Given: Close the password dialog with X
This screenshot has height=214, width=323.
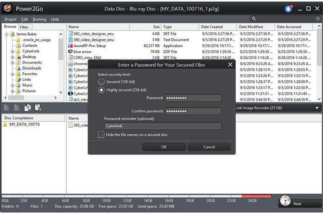Looking at the screenshot, I should pos(230,65).
